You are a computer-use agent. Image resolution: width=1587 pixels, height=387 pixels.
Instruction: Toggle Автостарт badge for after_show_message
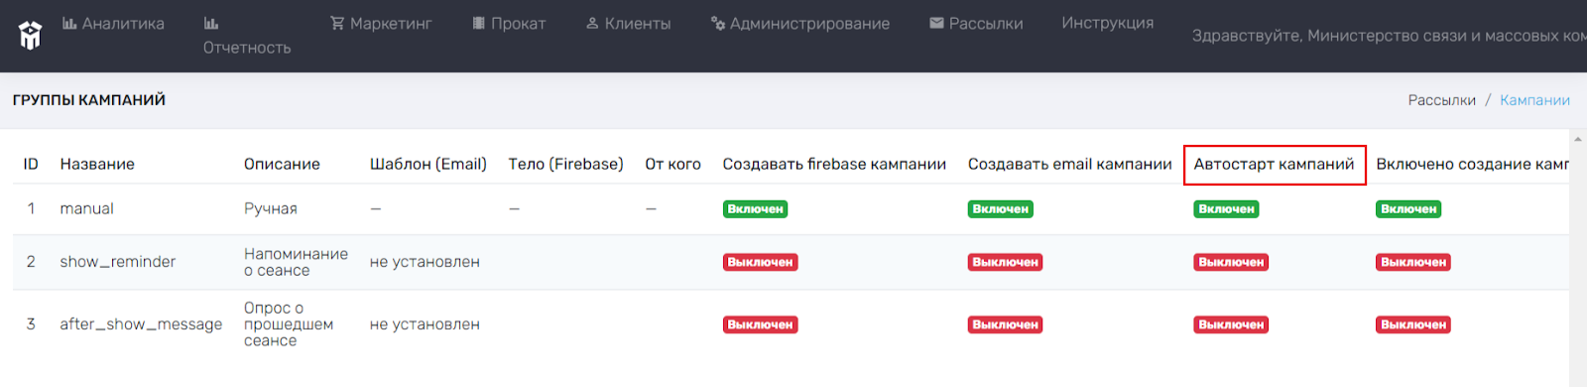click(x=1231, y=324)
